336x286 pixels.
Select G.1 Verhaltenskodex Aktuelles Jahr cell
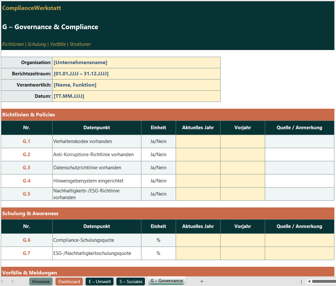point(198,141)
